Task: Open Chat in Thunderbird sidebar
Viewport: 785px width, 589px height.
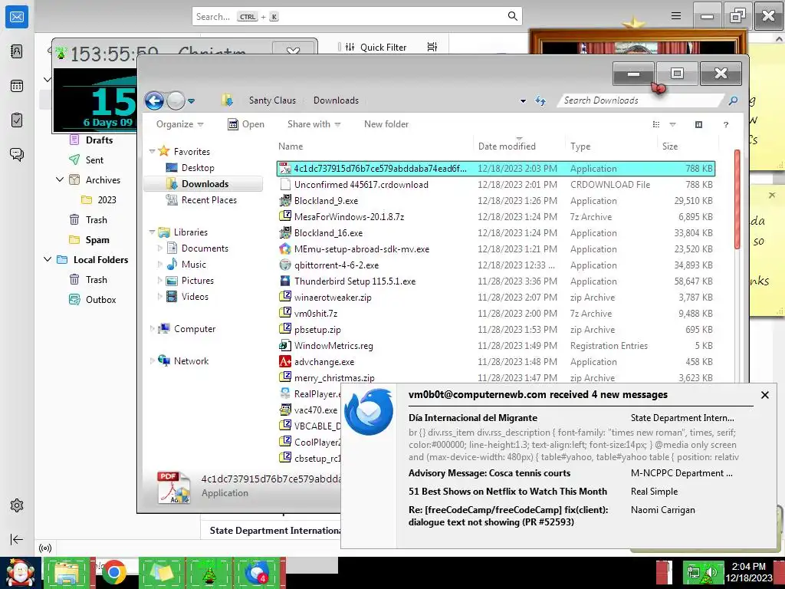Action: click(17, 154)
